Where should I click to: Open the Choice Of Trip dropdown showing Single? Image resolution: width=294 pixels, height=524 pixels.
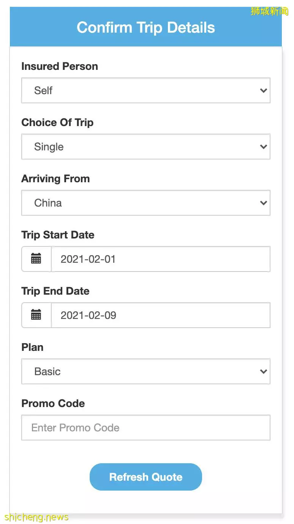click(x=146, y=147)
